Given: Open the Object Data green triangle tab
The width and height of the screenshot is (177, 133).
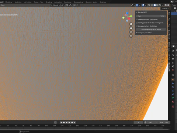Looking at the screenshot, I should tap(173, 98).
